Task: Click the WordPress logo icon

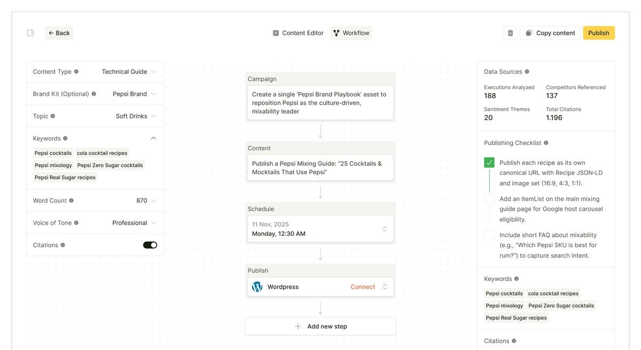Action: (257, 287)
